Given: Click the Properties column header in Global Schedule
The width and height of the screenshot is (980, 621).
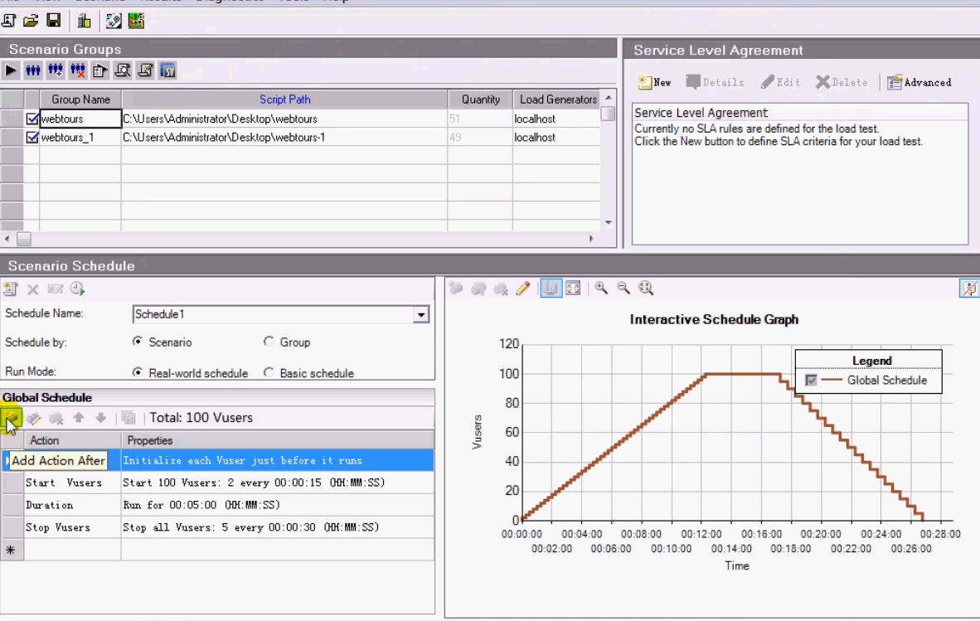Looking at the screenshot, I should pos(278,440).
